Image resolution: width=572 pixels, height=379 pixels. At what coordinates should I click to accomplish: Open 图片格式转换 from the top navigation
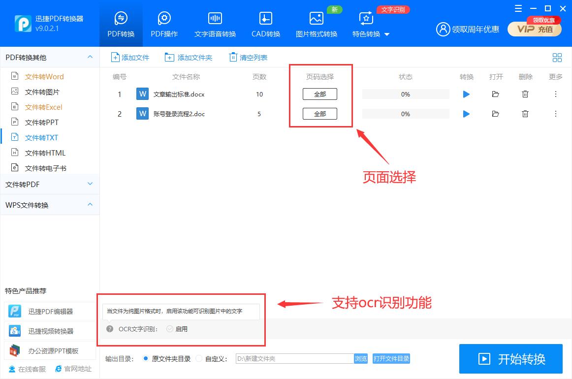click(316, 22)
